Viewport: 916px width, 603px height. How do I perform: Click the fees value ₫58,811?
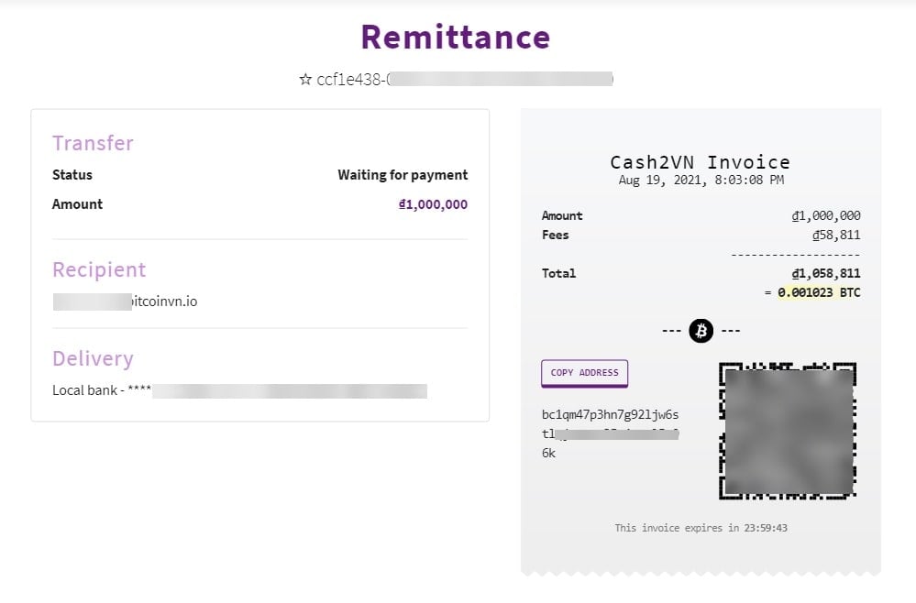point(836,236)
